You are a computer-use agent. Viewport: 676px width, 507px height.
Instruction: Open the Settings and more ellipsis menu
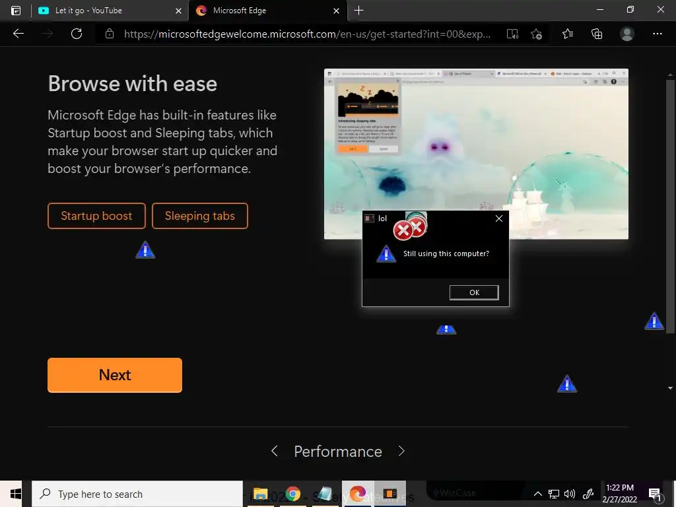657,34
